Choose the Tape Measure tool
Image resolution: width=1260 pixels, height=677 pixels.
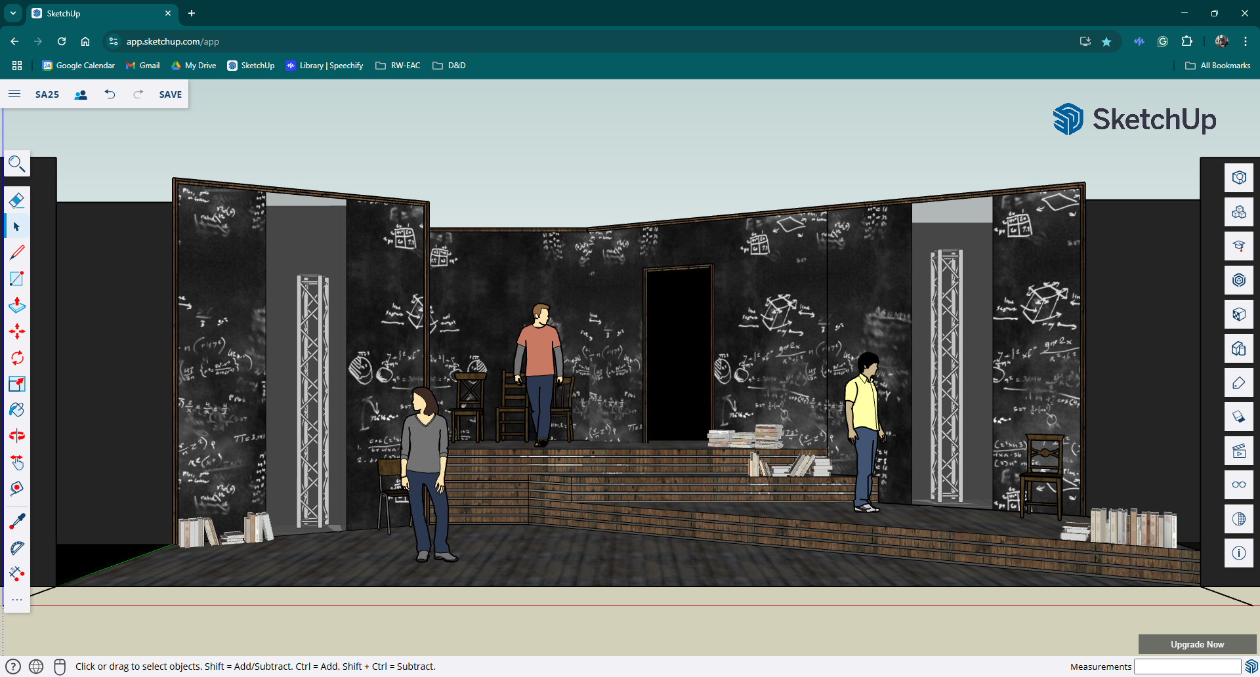point(17,489)
